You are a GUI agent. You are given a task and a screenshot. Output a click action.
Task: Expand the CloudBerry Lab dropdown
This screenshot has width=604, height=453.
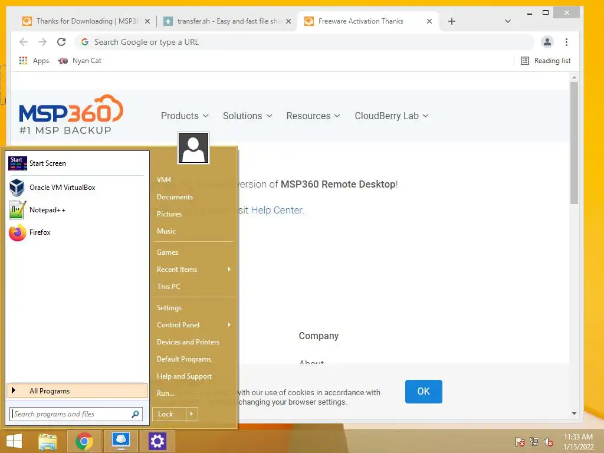[x=392, y=116]
